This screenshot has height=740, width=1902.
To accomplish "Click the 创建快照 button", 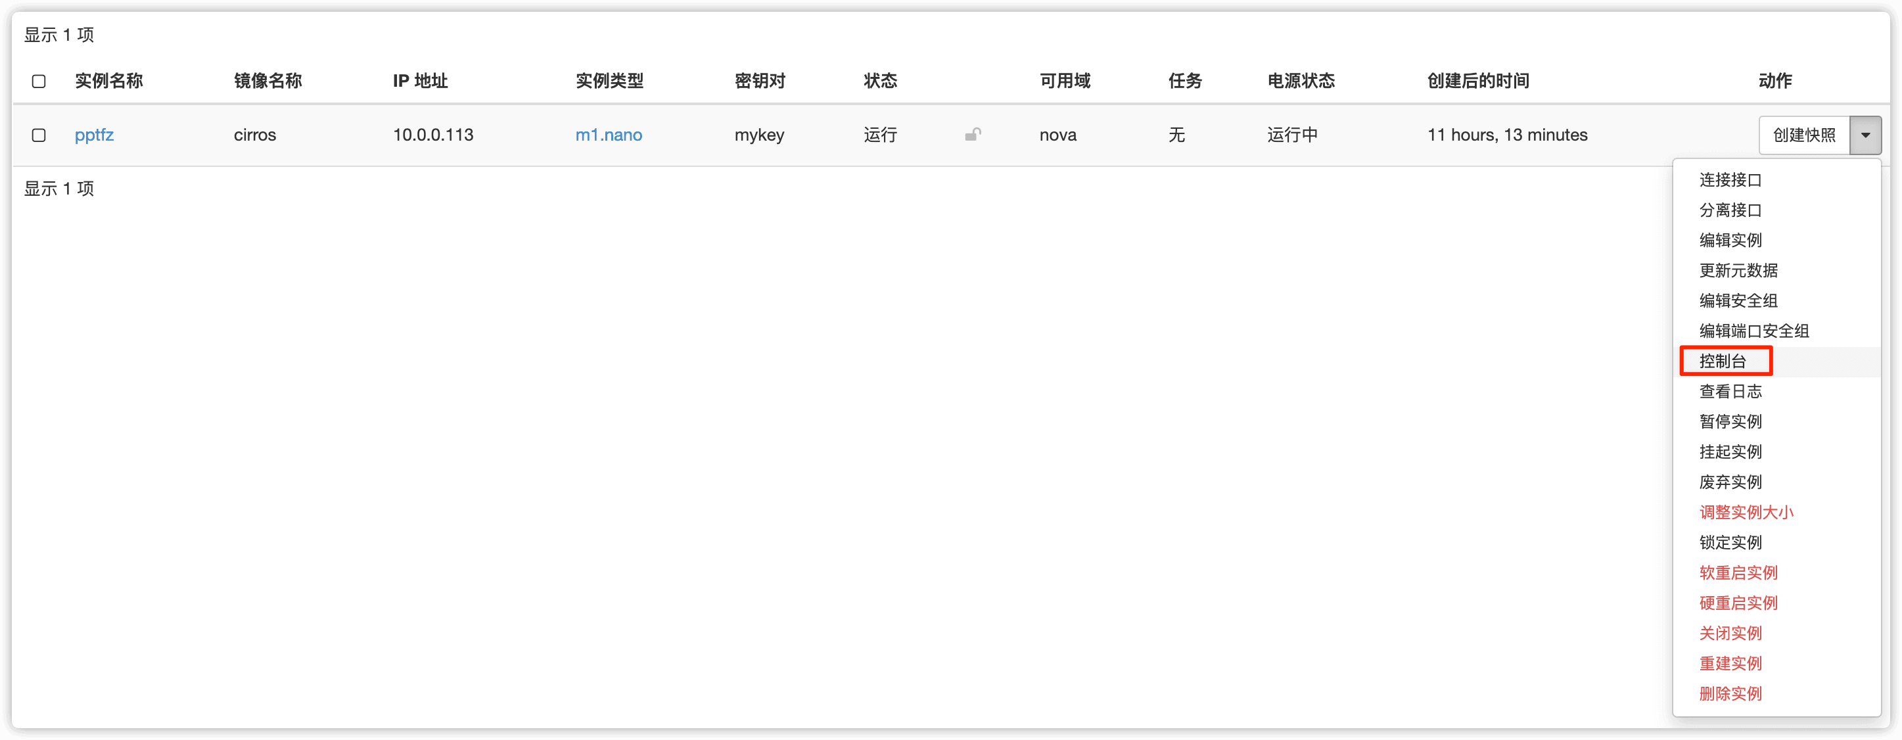I will pos(1804,135).
